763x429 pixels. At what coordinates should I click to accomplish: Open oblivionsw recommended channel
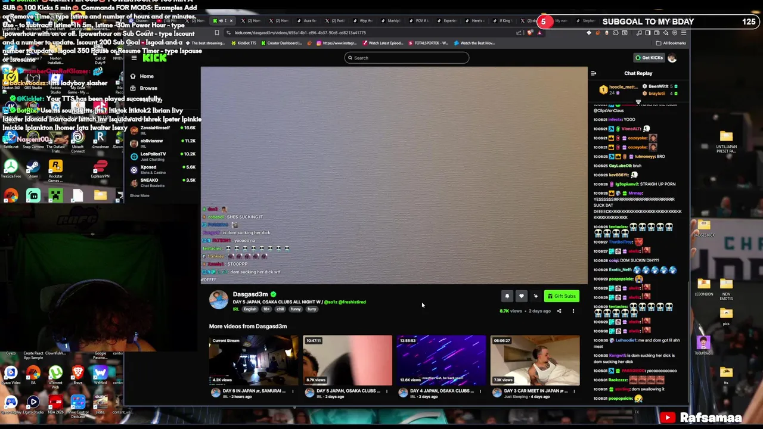[x=162, y=143]
